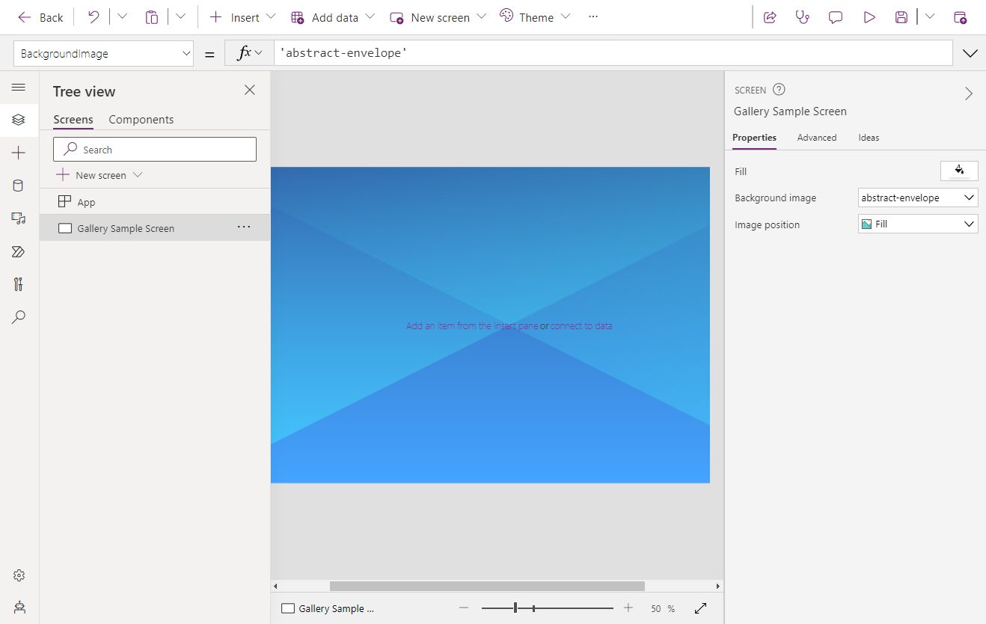This screenshot has width=986, height=624.
Task: Switch to the Advanced tab
Action: click(x=816, y=137)
